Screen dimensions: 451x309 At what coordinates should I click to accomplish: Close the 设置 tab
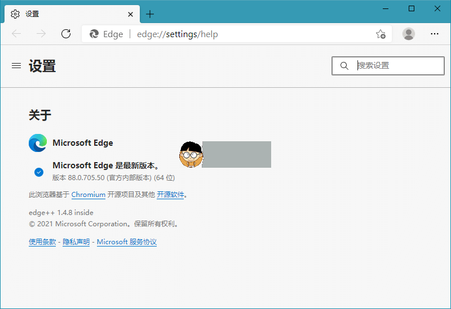[x=130, y=14]
